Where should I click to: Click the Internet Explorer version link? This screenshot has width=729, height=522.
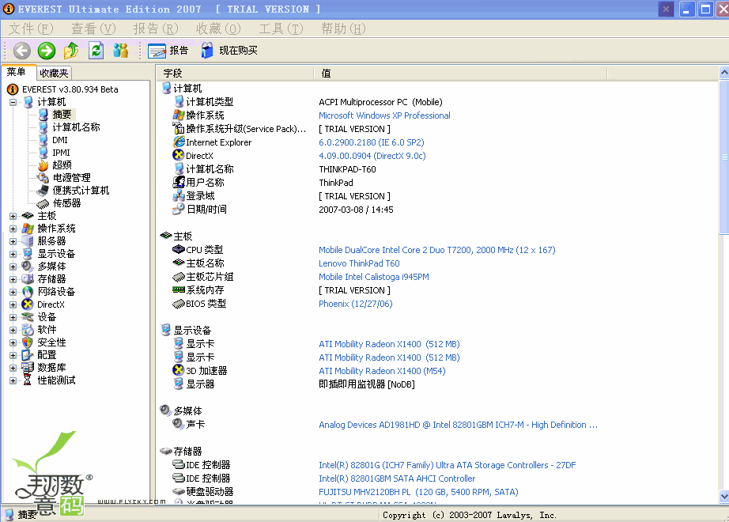372,142
